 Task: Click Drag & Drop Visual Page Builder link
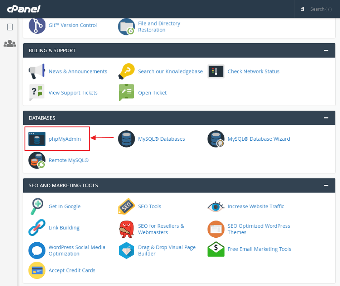tap(167, 251)
